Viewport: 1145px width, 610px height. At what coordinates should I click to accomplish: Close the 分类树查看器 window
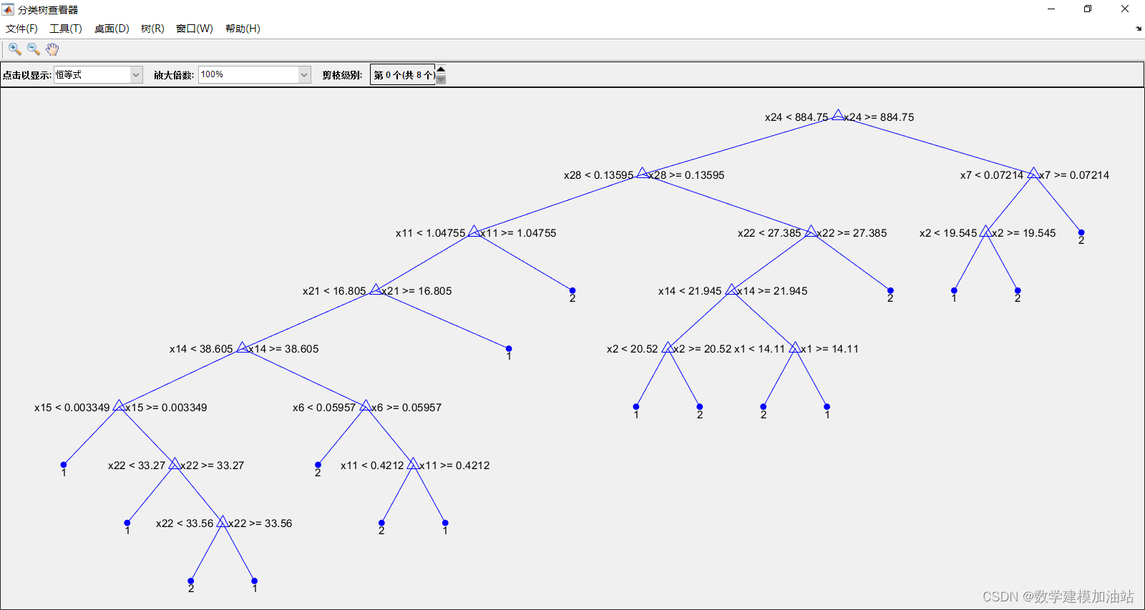[x=1125, y=9]
